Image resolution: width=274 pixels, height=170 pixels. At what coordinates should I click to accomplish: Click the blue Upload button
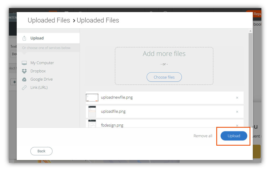click(x=234, y=136)
